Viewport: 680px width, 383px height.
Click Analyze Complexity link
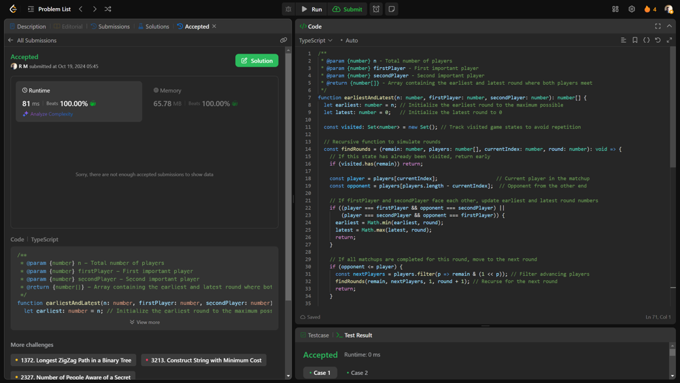tap(48, 114)
